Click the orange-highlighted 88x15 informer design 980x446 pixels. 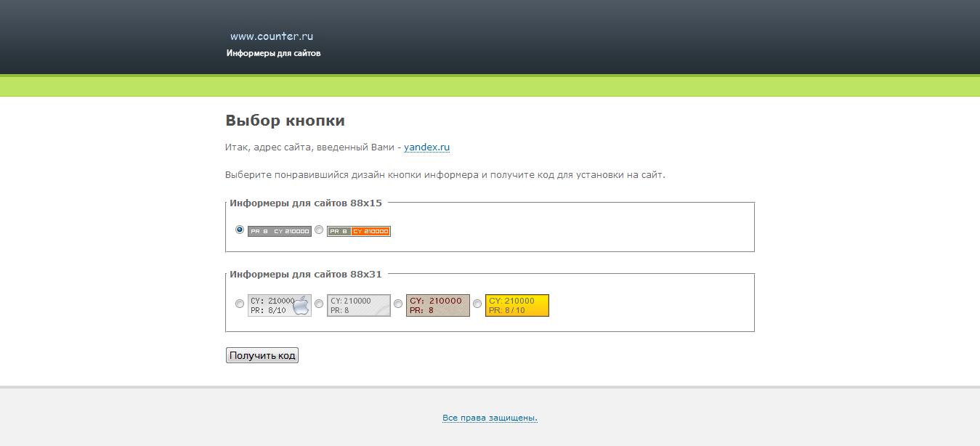coord(359,231)
